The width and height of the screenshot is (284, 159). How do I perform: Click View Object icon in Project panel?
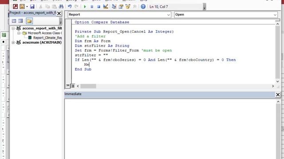(21, 21)
